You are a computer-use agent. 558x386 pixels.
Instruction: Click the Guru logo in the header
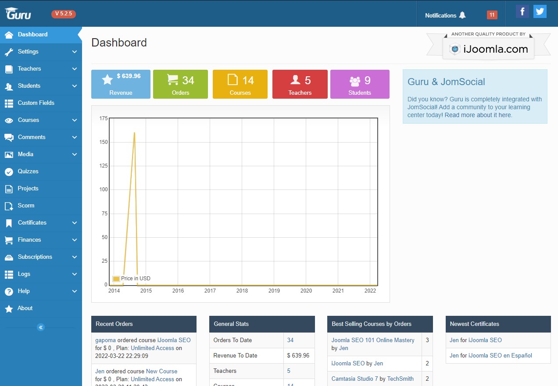pyautogui.click(x=18, y=14)
